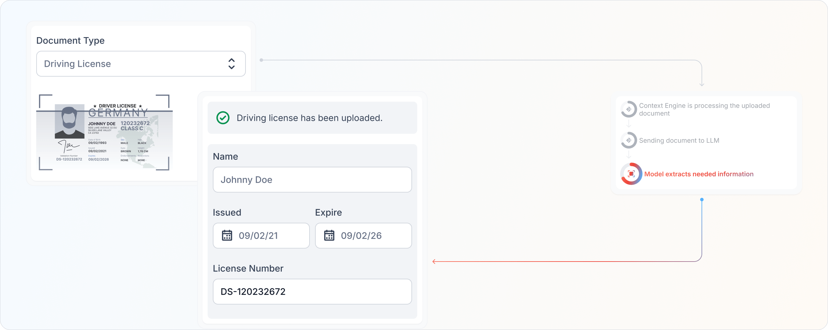This screenshot has height=330, width=828.
Task: Click the blue connector dot below steps panel
Action: click(702, 200)
